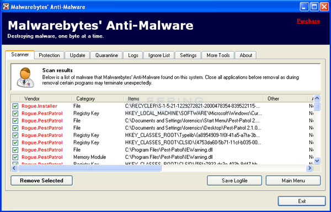
Task: View the Logs tab
Action: [133, 55]
